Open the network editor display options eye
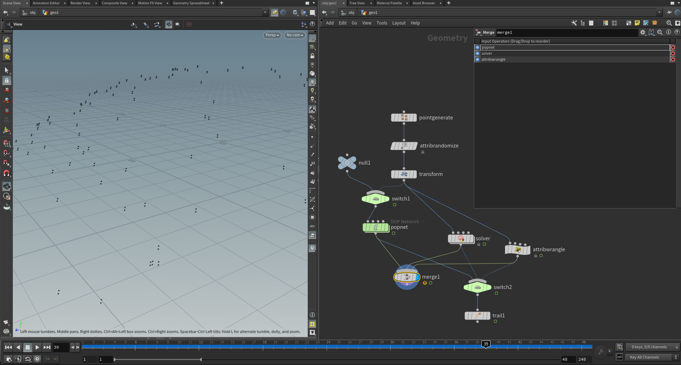Screen dimensions: 681x365 [677, 23]
